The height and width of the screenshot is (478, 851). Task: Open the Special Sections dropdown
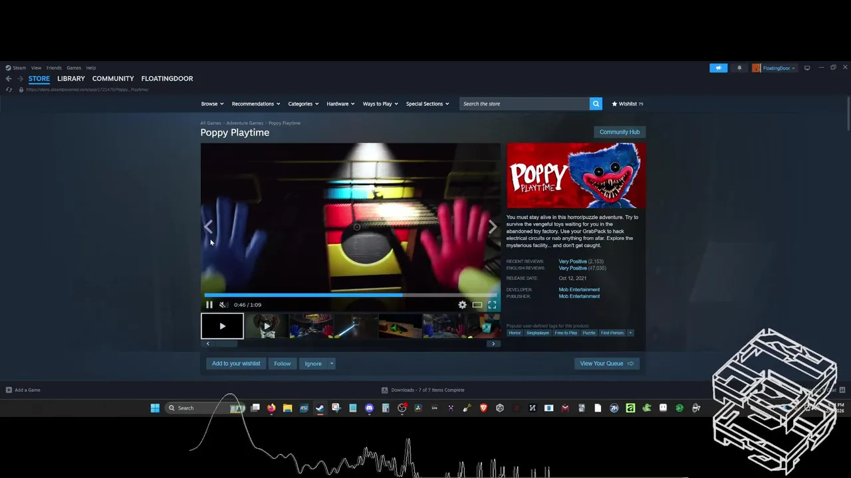coord(427,104)
